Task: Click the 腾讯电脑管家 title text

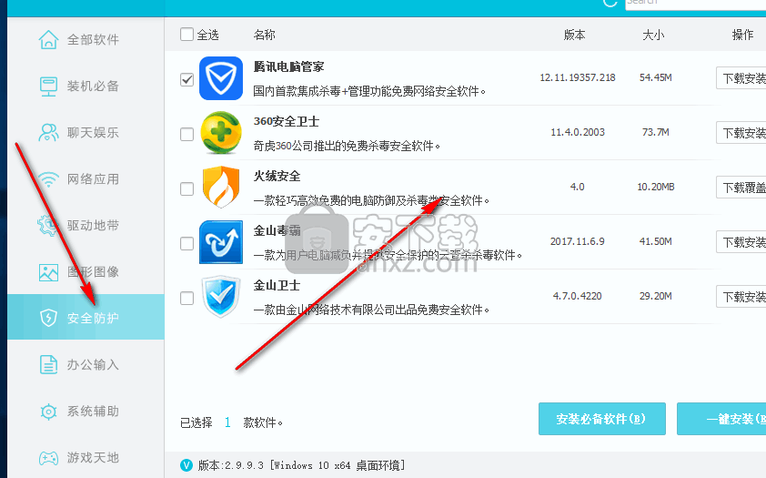Action: [x=288, y=66]
